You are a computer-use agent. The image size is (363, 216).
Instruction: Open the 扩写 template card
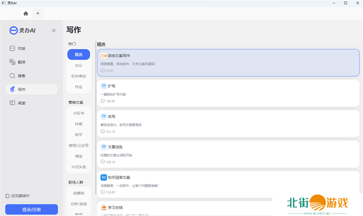click(x=228, y=93)
